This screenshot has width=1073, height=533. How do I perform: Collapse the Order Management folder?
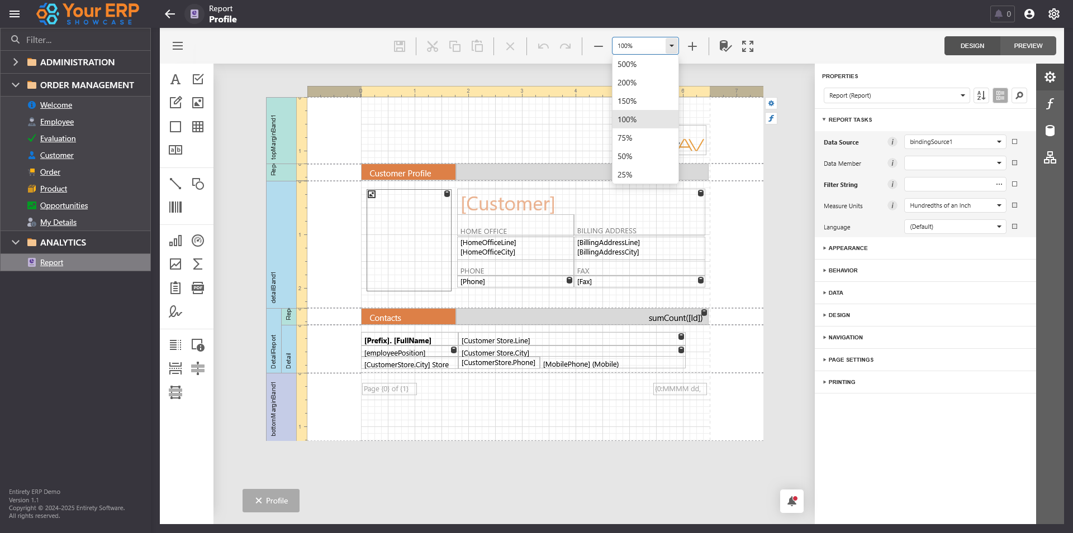click(16, 85)
